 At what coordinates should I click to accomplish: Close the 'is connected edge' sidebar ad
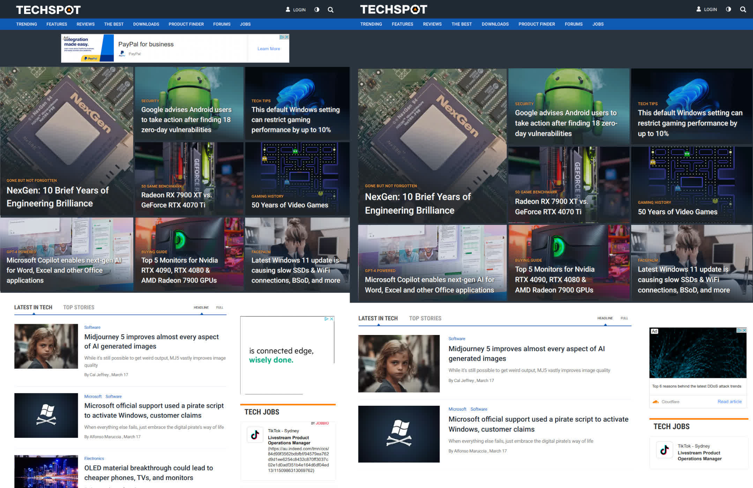click(332, 319)
